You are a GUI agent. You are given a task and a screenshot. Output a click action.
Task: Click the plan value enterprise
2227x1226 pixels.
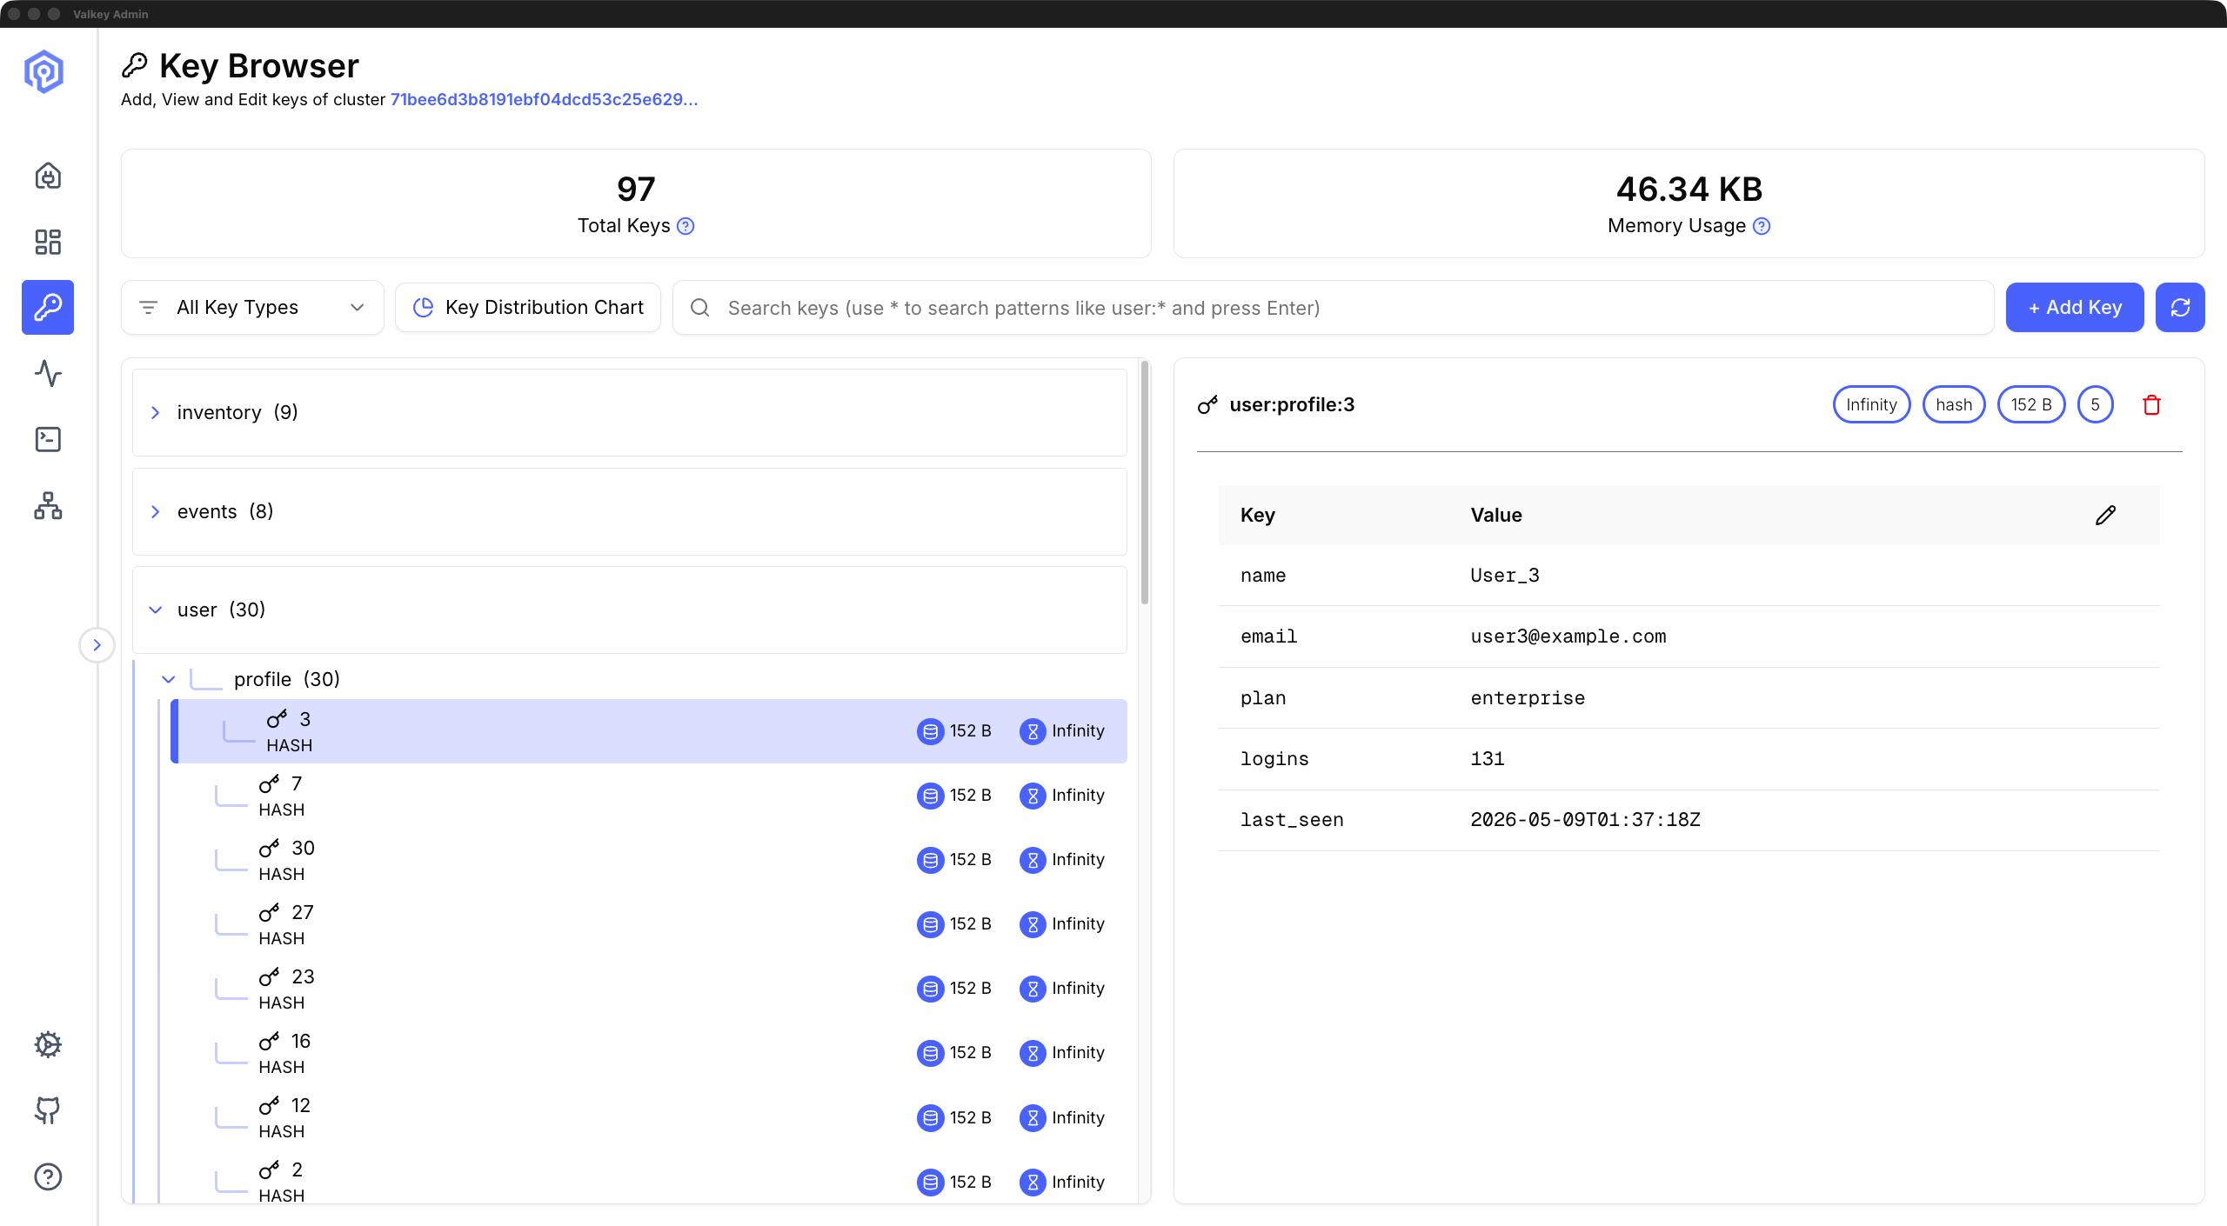click(1528, 698)
